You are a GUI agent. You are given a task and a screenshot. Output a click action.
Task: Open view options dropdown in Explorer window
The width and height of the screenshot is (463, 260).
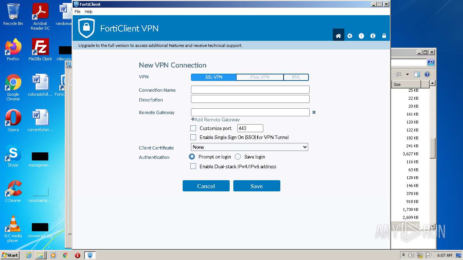[x=407, y=74]
